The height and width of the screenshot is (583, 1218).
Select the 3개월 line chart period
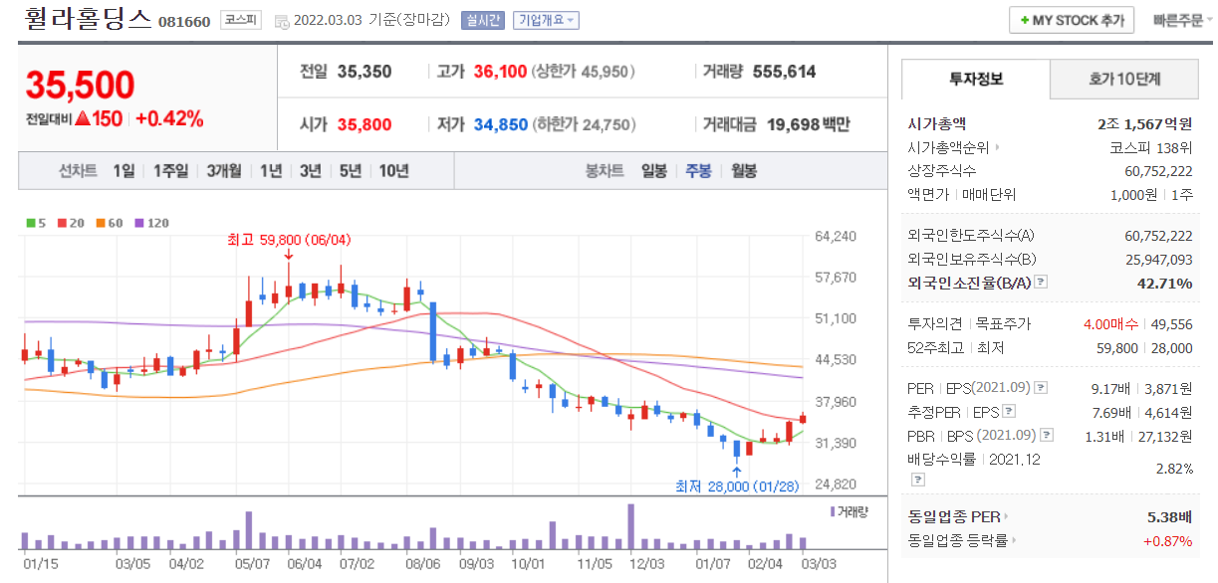click(x=224, y=170)
